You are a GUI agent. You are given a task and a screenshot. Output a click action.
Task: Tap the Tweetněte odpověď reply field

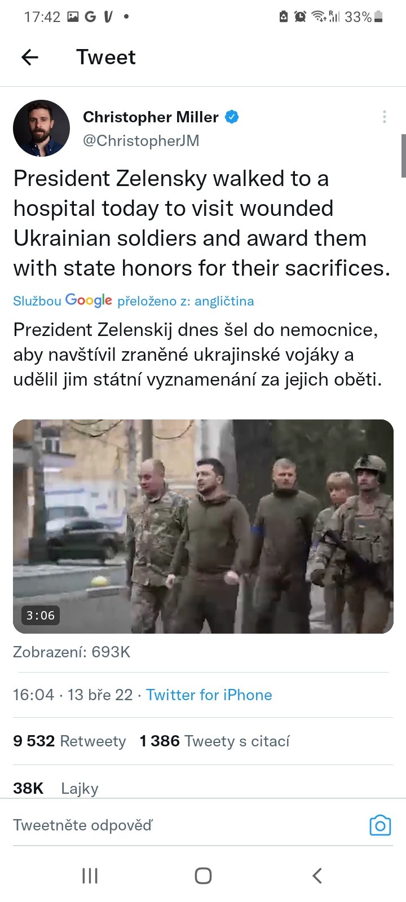pos(169,825)
